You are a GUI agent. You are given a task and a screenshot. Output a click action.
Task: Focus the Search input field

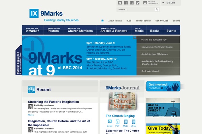pyautogui.click(x=136, y=9)
